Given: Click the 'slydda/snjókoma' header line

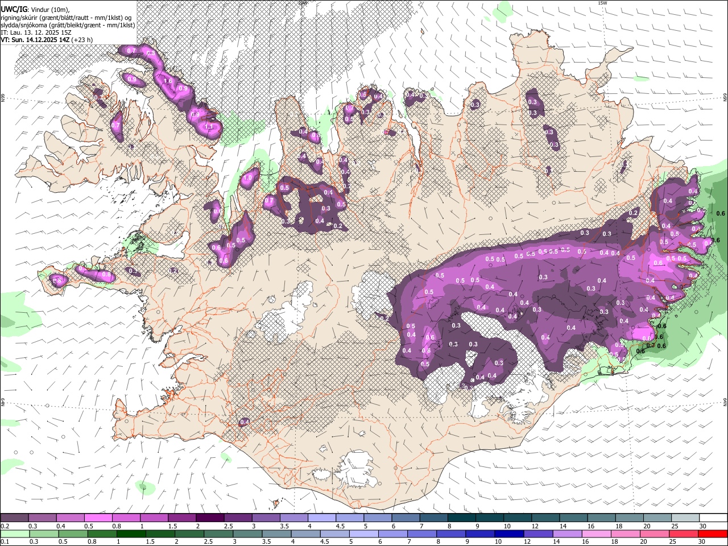Looking at the screenshot, I should 68,25.
